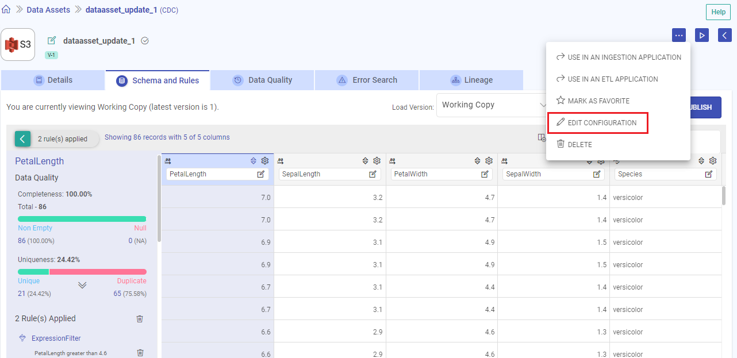The height and width of the screenshot is (358, 737).
Task: Open the S3 data source icon
Action: (17, 44)
